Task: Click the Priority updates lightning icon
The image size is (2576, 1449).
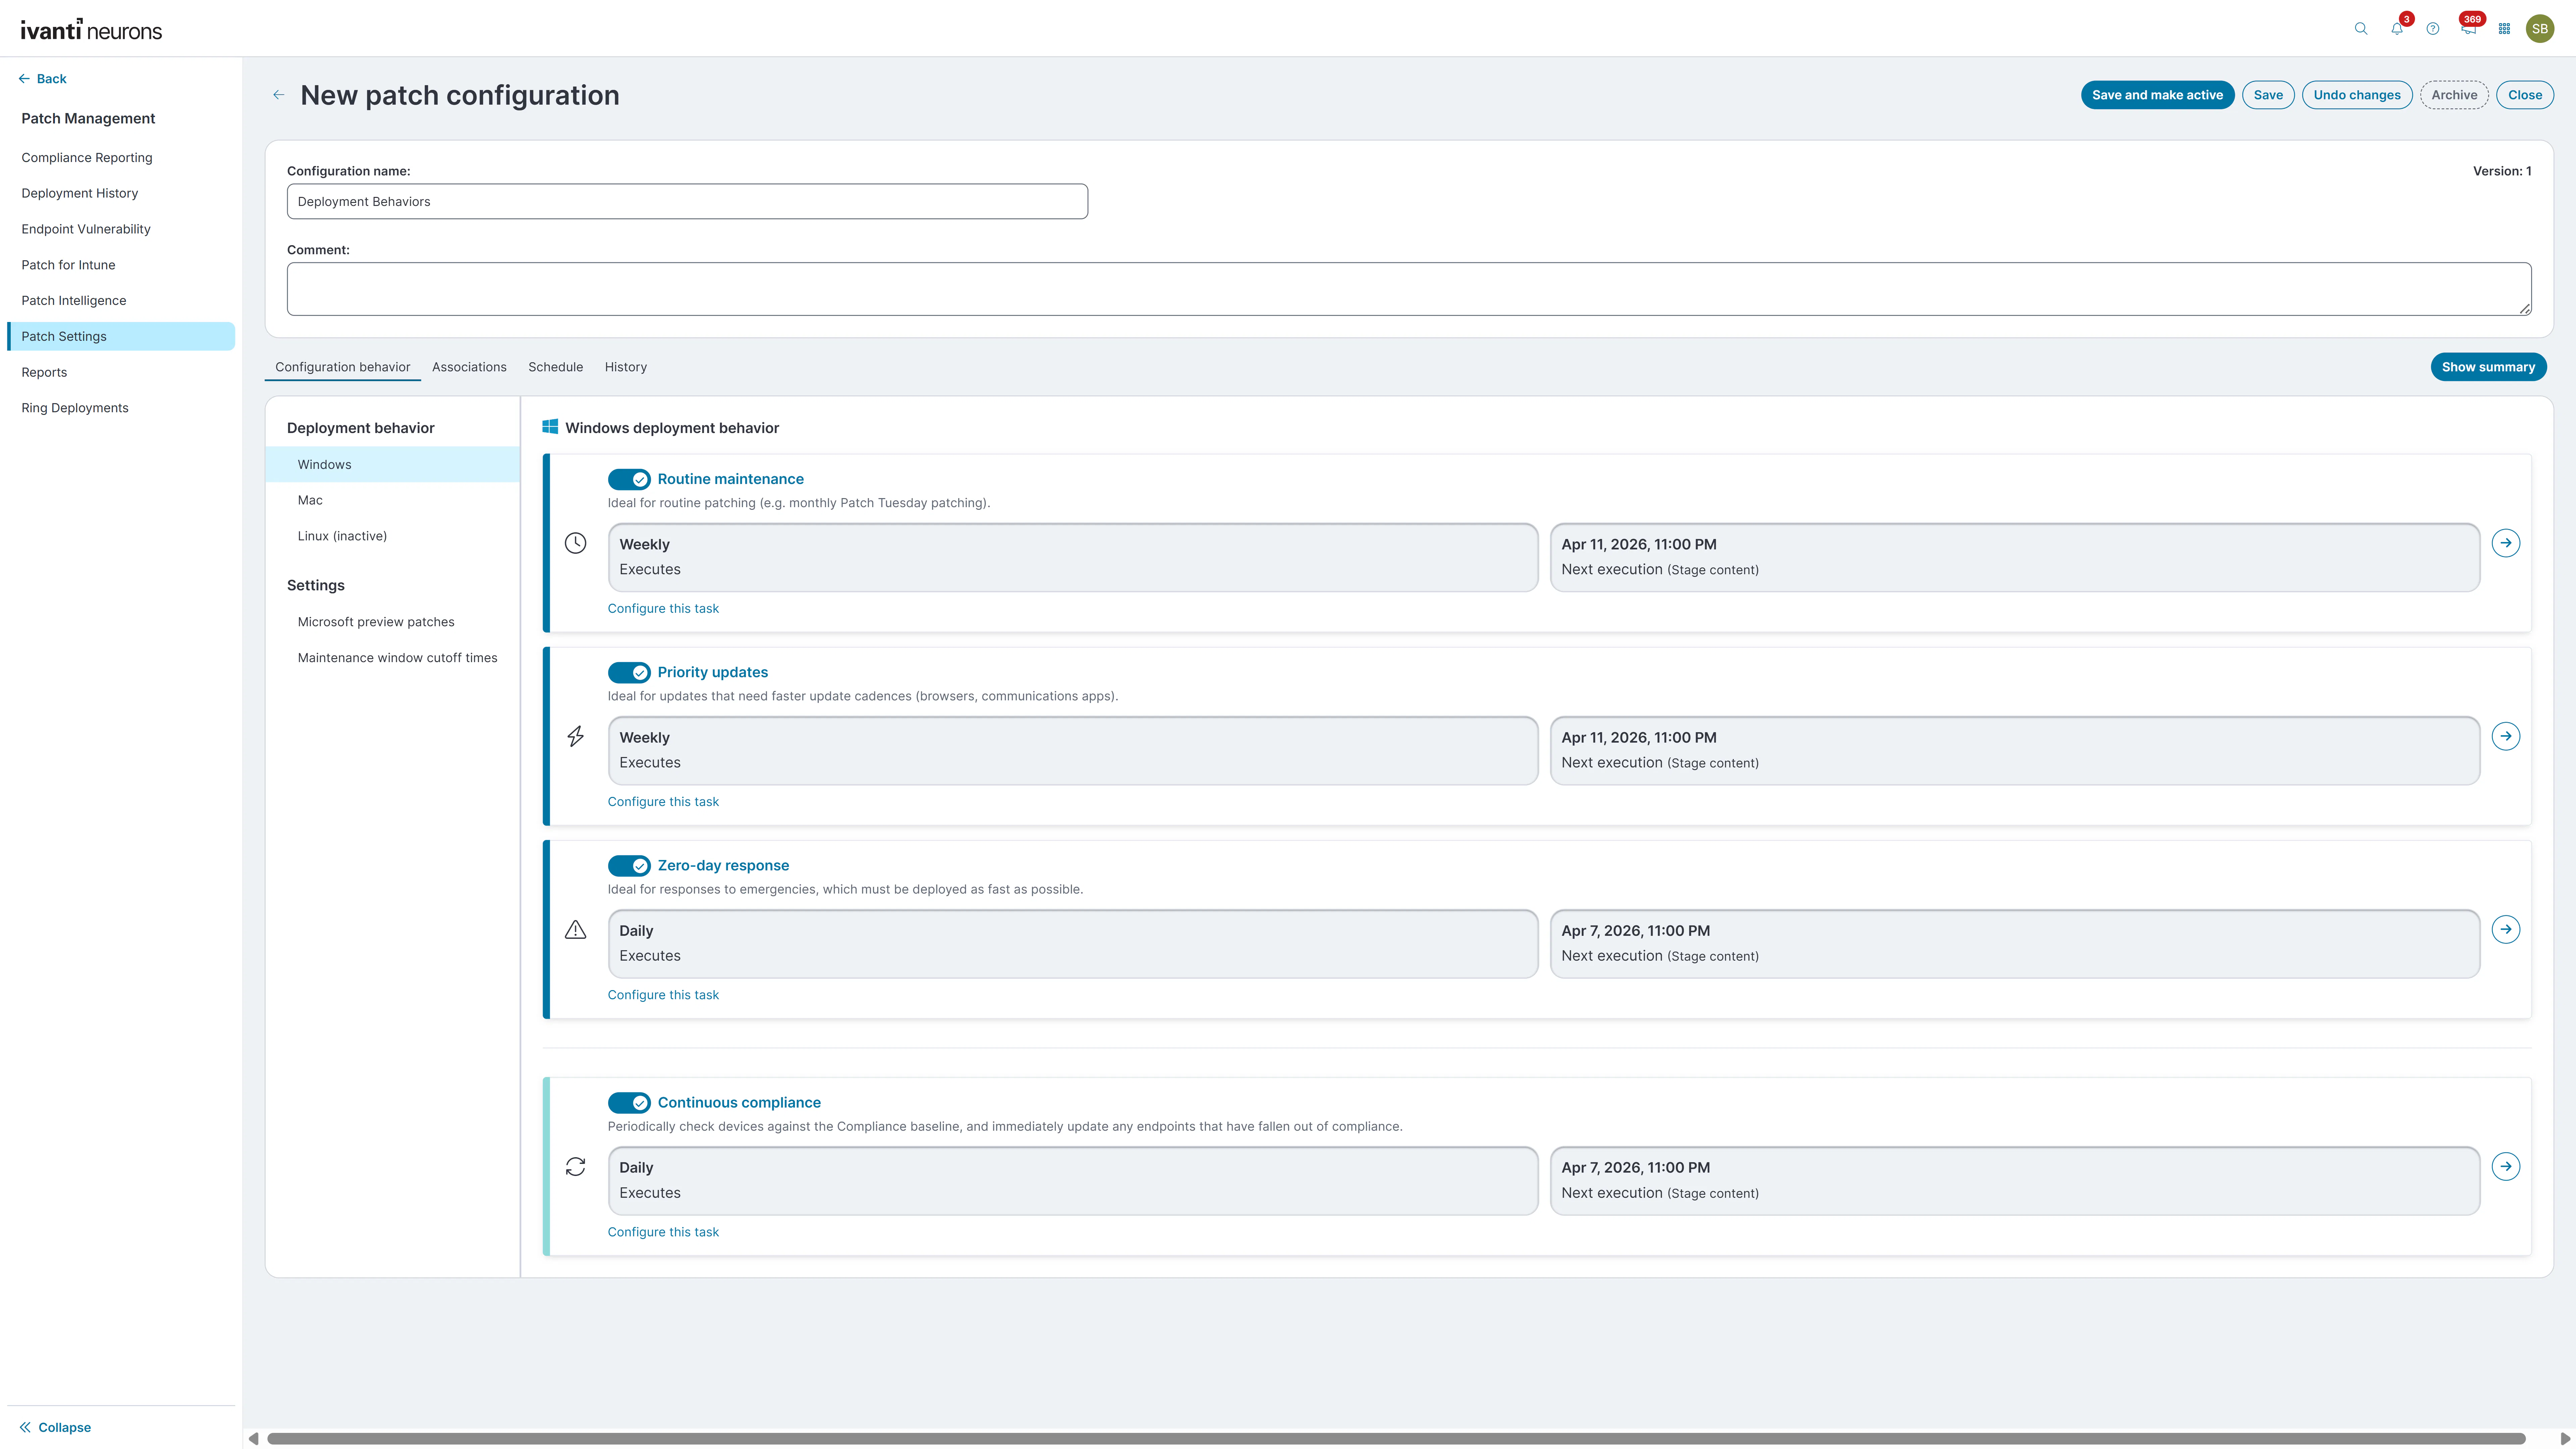Action: (x=575, y=736)
